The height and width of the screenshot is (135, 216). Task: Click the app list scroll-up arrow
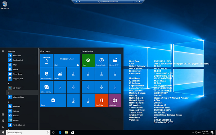pyautogui.click(x=39, y=48)
